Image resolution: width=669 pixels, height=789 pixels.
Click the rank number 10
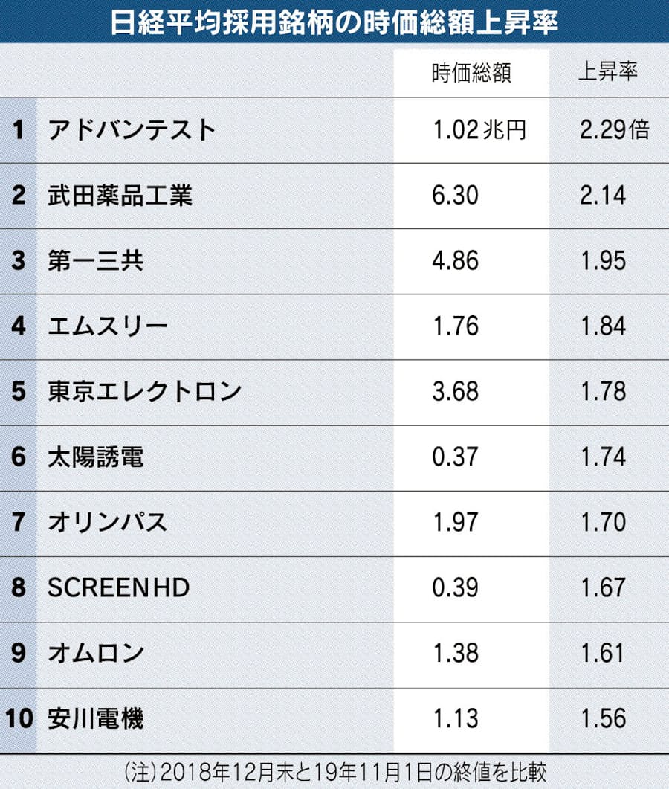coord(19,718)
